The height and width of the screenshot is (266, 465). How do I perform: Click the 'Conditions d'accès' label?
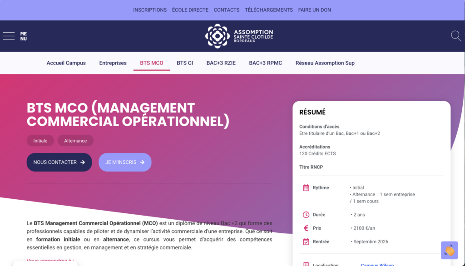pyautogui.click(x=319, y=126)
